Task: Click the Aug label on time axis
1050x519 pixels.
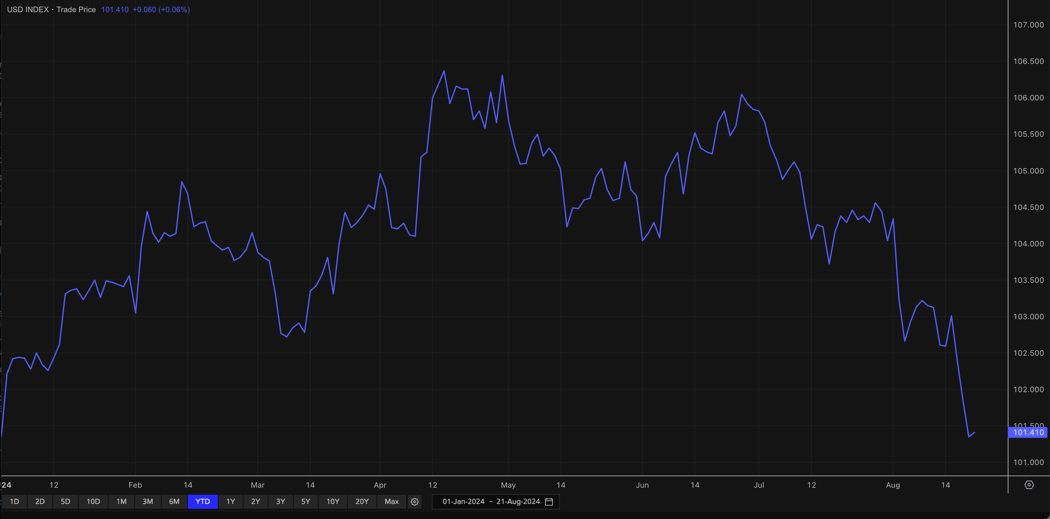Action: pos(893,485)
